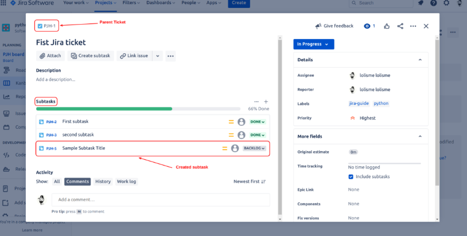Click the watchers eye icon
467x236 pixels.
(x=367, y=26)
